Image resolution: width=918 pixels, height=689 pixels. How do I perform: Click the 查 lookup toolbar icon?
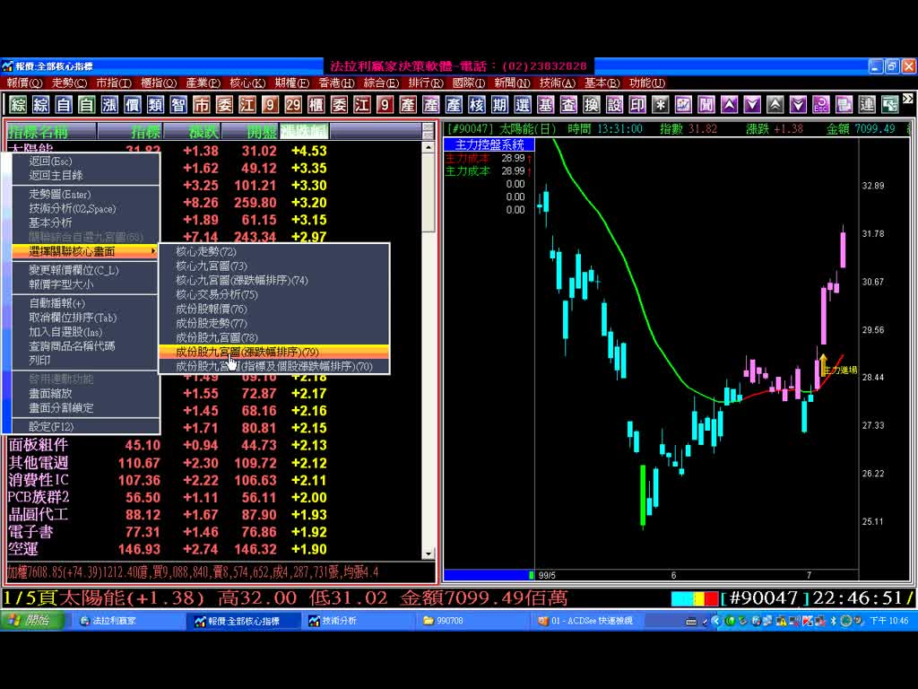point(568,105)
